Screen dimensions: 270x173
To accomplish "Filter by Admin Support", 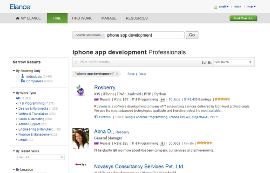I will pyautogui.click(x=29, y=124).
